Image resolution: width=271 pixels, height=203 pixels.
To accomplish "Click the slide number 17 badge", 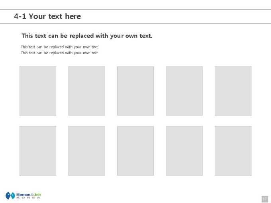I will pos(265,199).
